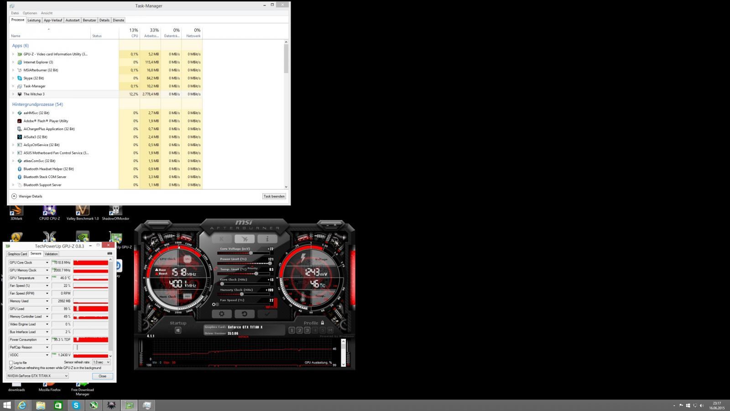
Task: Toggle fan speed auto mode gear in Afterburner
Action: click(214, 305)
